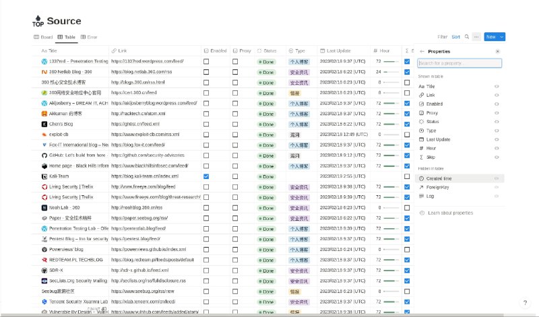The image size is (539, 317).
Task: Click the WordPress icon of 1337red row
Action: point(44,61)
